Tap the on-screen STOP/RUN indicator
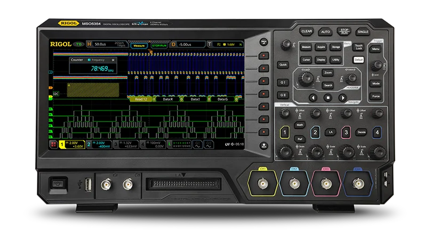The image size is (432, 235). [159, 46]
